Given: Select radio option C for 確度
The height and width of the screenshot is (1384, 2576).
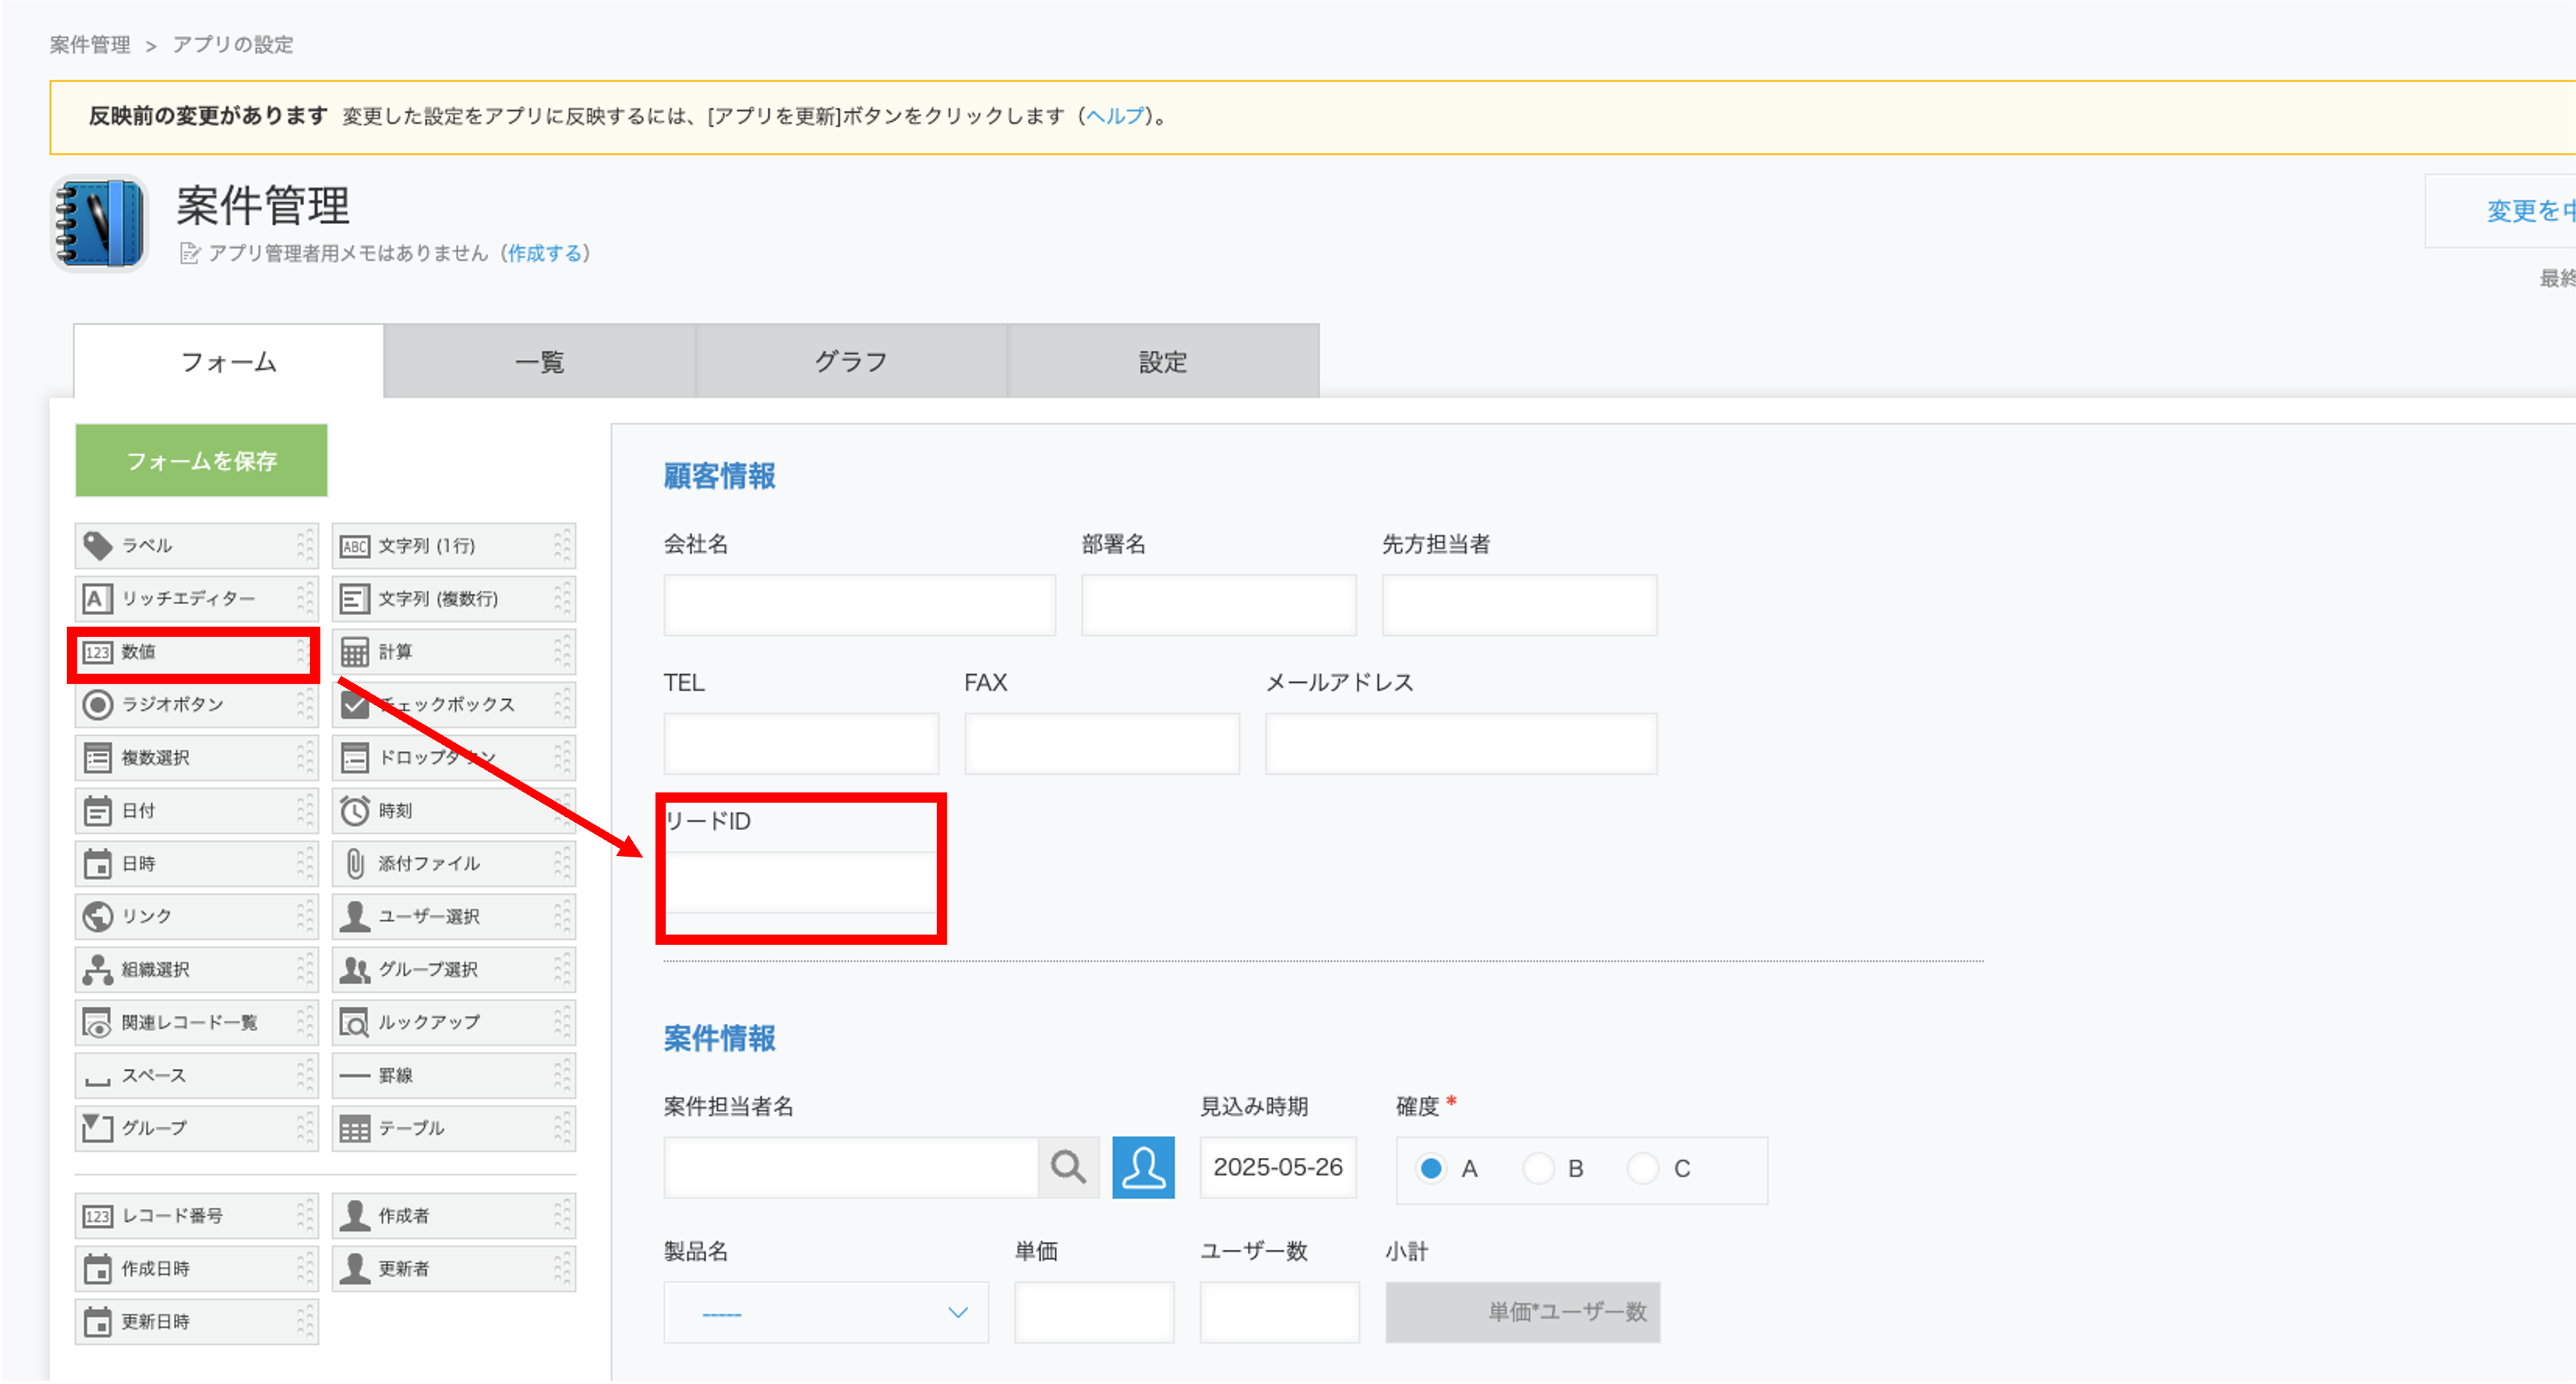Looking at the screenshot, I should tap(1643, 1169).
